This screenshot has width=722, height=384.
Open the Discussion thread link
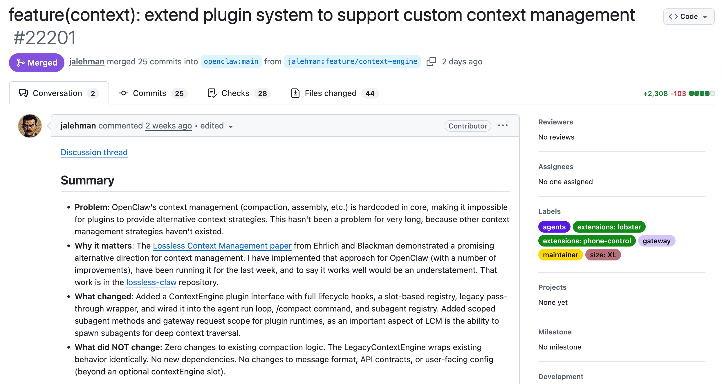tap(94, 152)
